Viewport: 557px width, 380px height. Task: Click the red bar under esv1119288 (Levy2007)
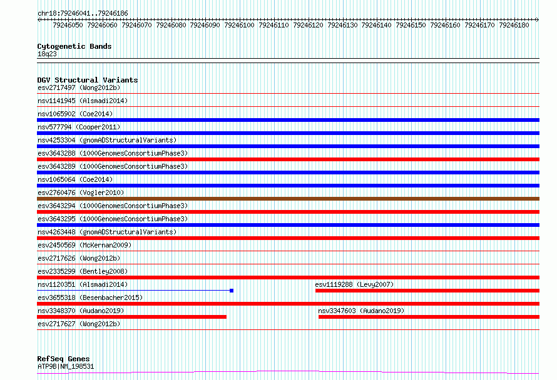(x=427, y=291)
